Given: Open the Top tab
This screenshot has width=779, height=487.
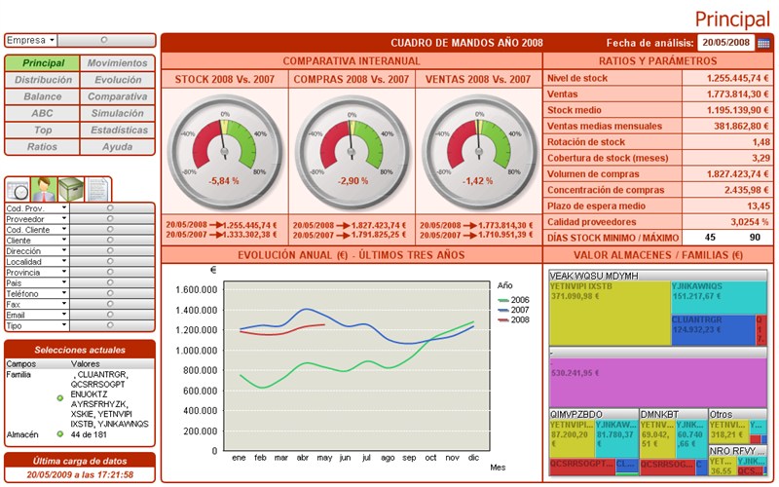Looking at the screenshot, I should [x=42, y=131].
